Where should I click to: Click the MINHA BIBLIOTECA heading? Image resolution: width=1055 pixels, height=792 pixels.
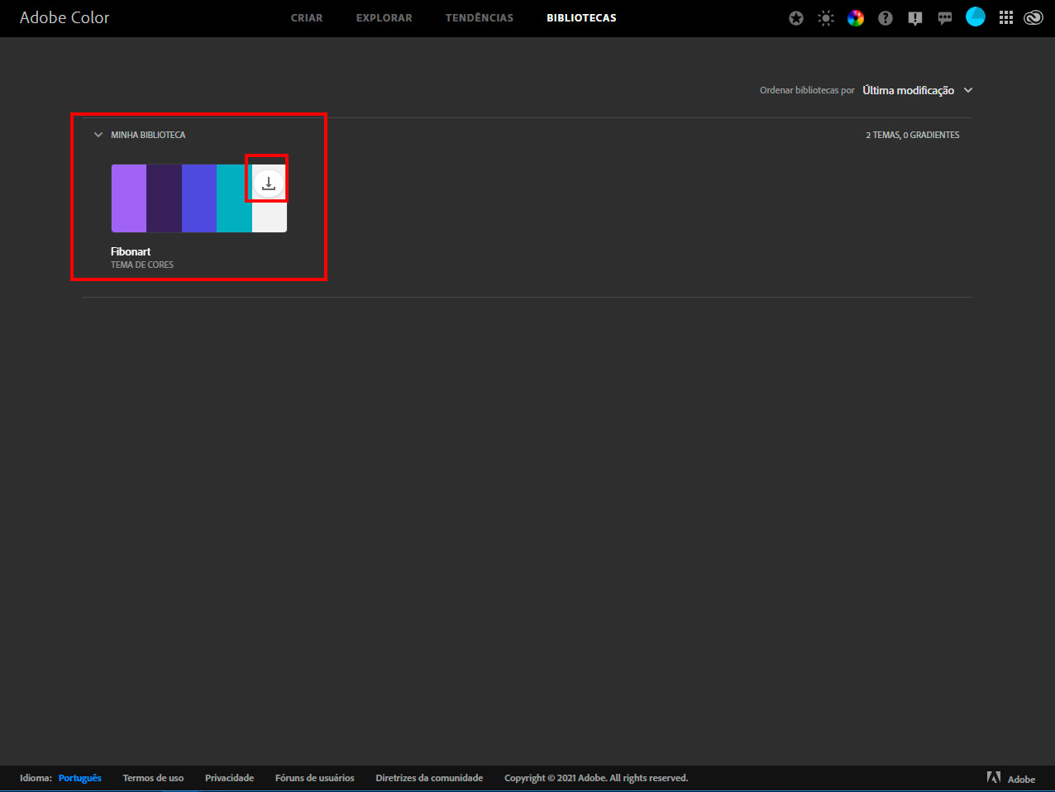pyautogui.click(x=148, y=135)
